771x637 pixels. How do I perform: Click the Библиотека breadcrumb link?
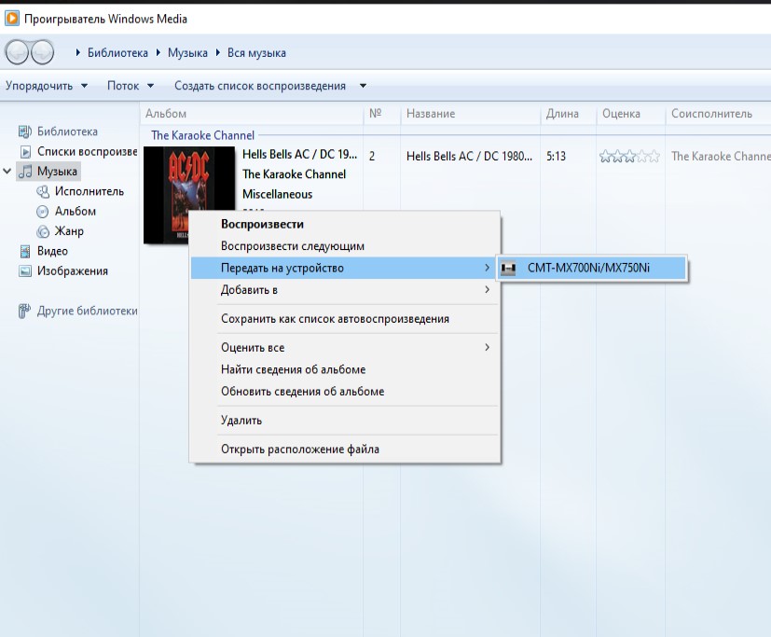pyautogui.click(x=117, y=53)
